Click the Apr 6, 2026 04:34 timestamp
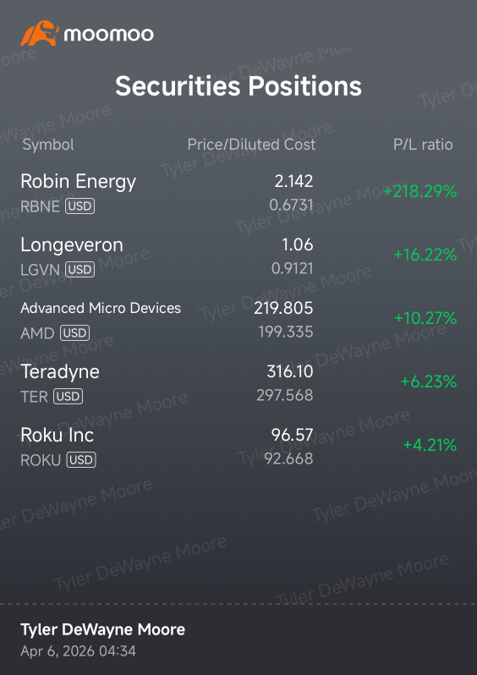This screenshot has width=477, height=675. point(79,651)
